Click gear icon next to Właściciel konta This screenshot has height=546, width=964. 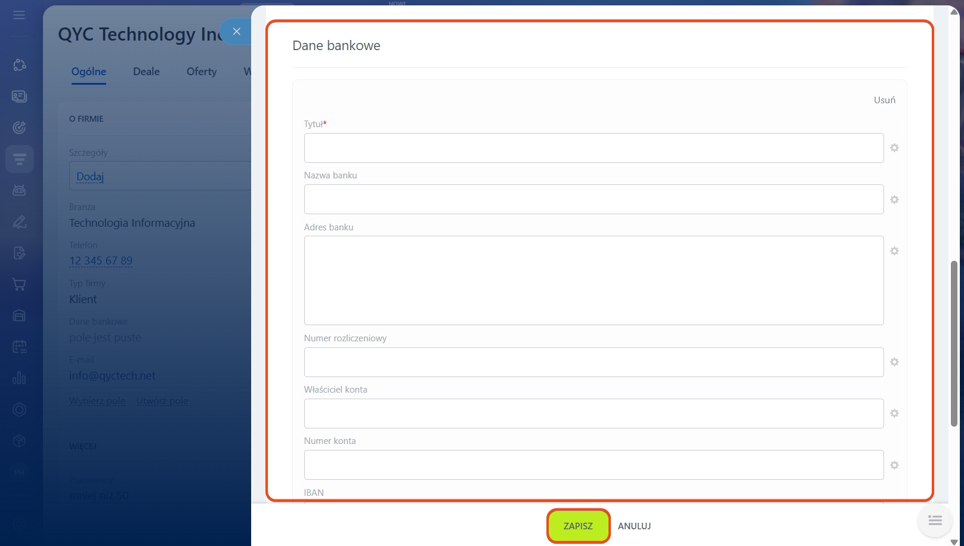[x=894, y=414]
